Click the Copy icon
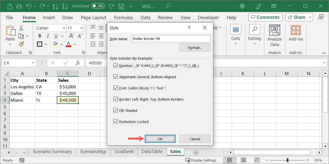 (x=21, y=36)
